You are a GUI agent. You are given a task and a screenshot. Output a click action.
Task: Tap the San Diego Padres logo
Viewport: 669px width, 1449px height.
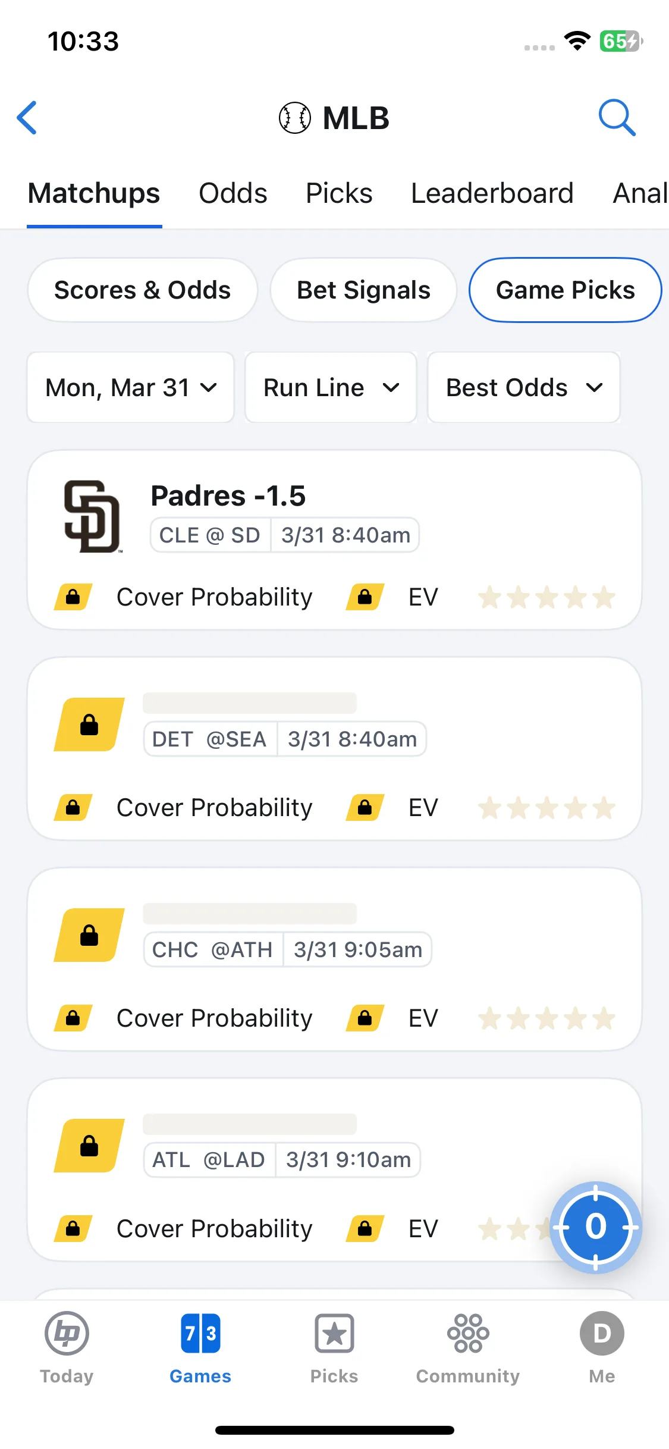(x=92, y=516)
